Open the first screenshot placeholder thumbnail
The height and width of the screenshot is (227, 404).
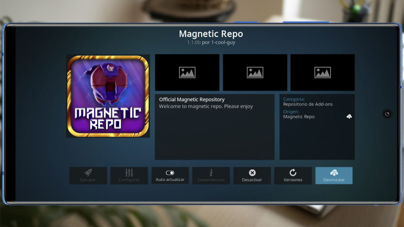(187, 72)
